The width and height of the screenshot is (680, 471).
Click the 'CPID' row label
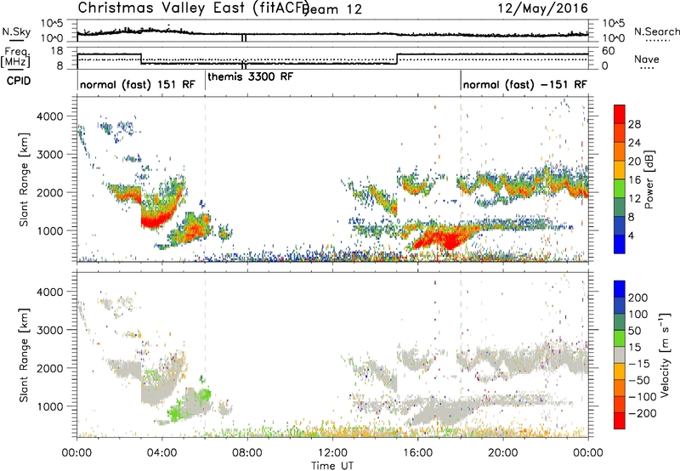(19, 81)
